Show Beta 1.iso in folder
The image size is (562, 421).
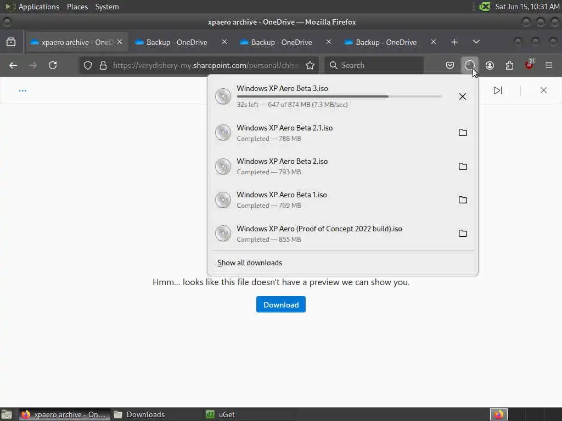click(x=463, y=200)
